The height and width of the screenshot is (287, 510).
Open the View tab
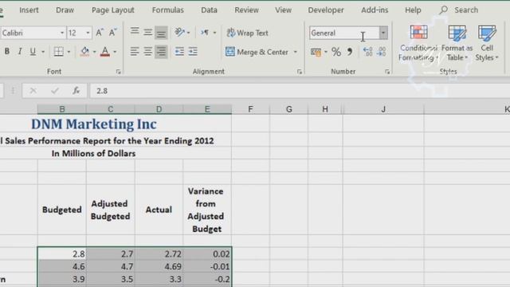[284, 10]
